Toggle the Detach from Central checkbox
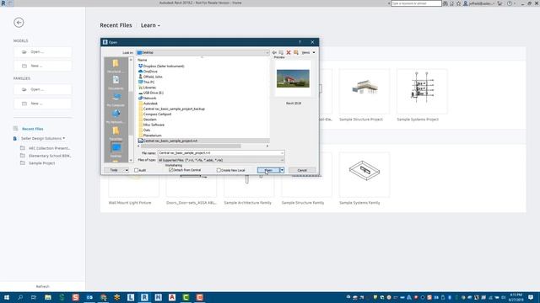 [170, 170]
